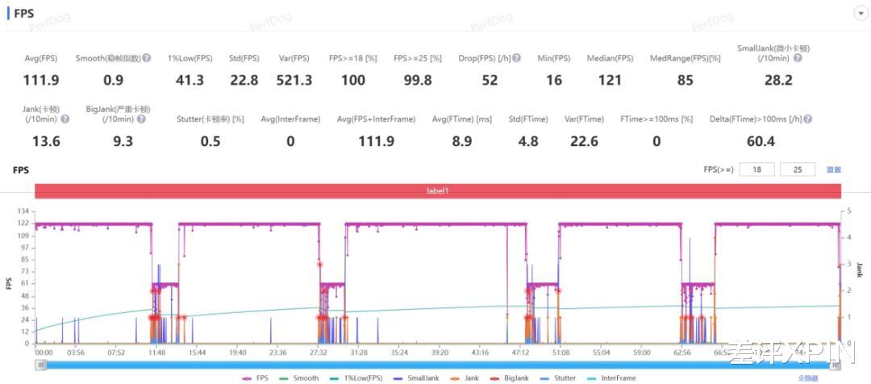The height and width of the screenshot is (384, 871).
Task: Collapse the FPS panel with corner arrow
Action: click(x=861, y=14)
